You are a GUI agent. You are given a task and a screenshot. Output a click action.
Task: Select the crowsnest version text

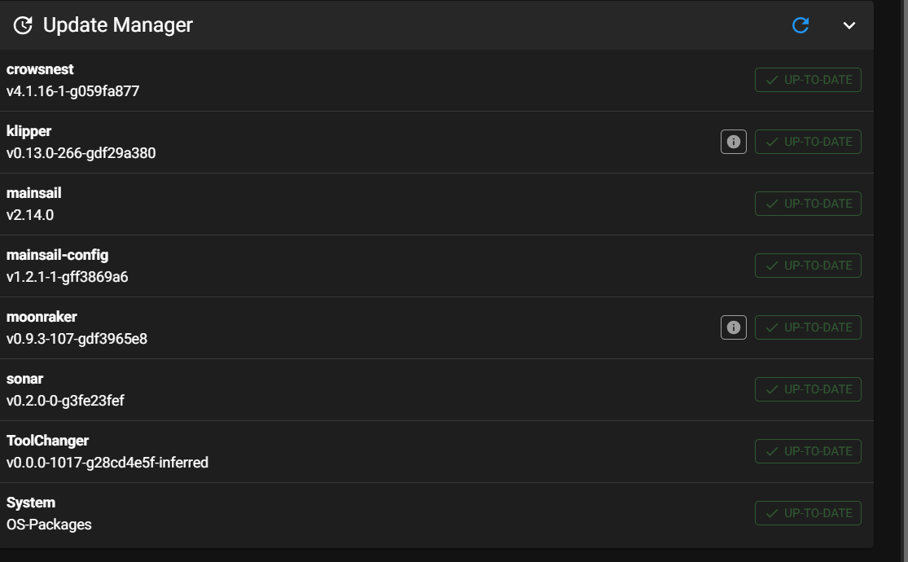73,91
